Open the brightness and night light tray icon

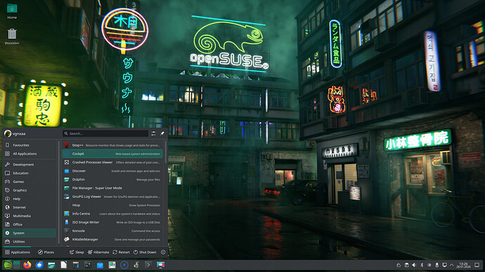pyautogui.click(x=429, y=265)
